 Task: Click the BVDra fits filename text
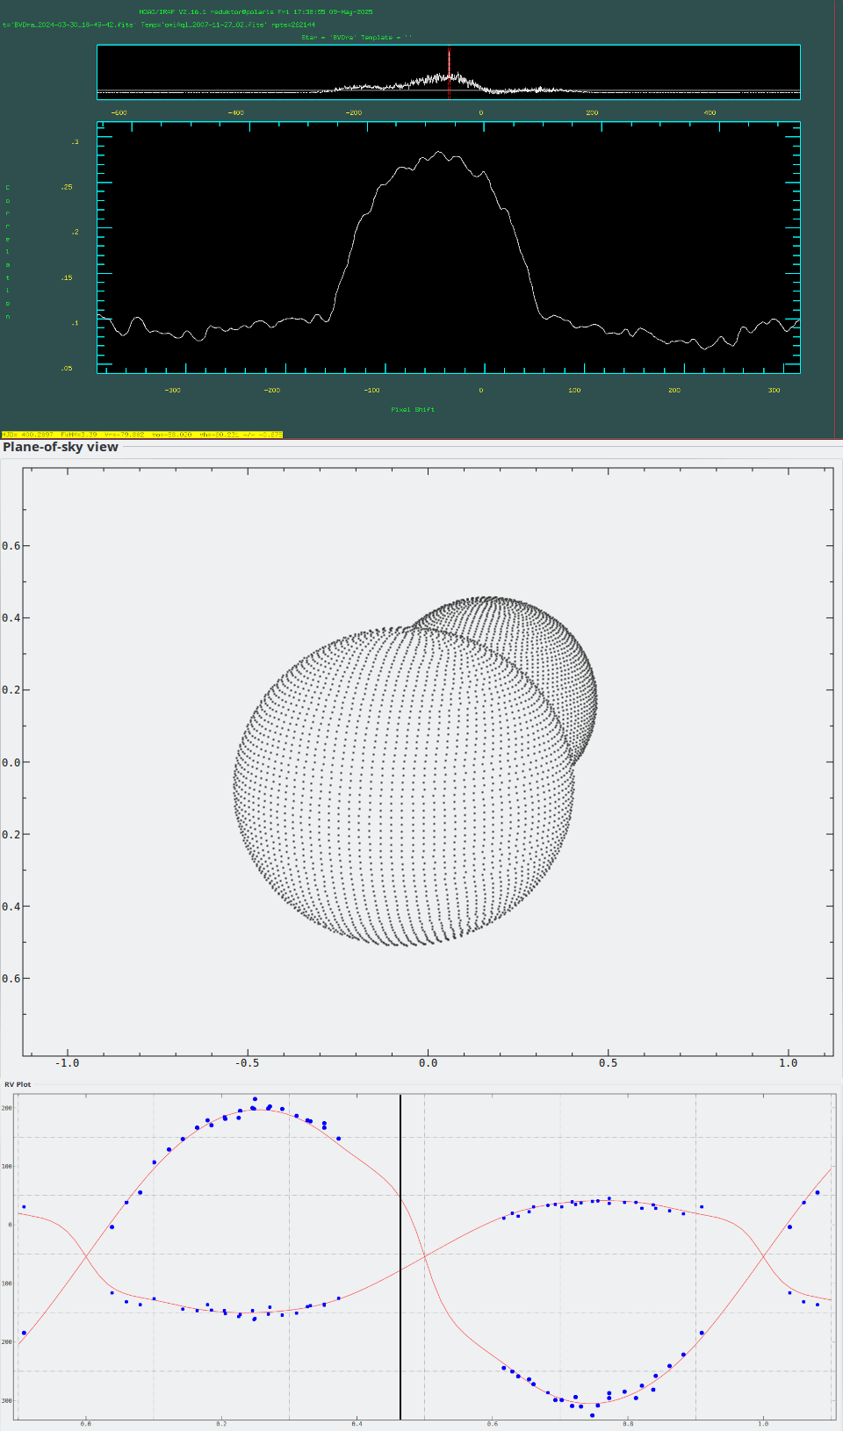(70, 25)
